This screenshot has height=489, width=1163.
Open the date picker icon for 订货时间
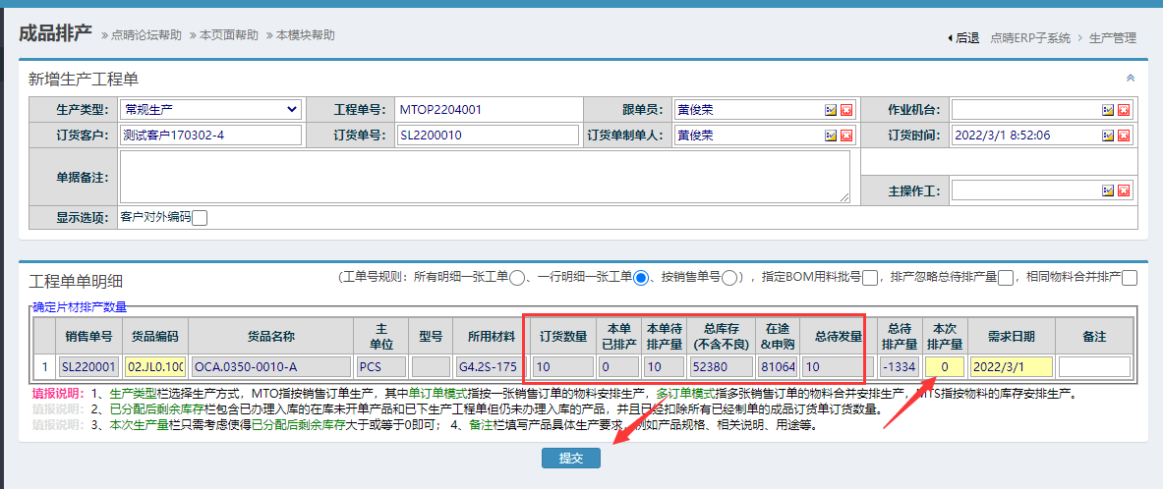pos(1108,136)
